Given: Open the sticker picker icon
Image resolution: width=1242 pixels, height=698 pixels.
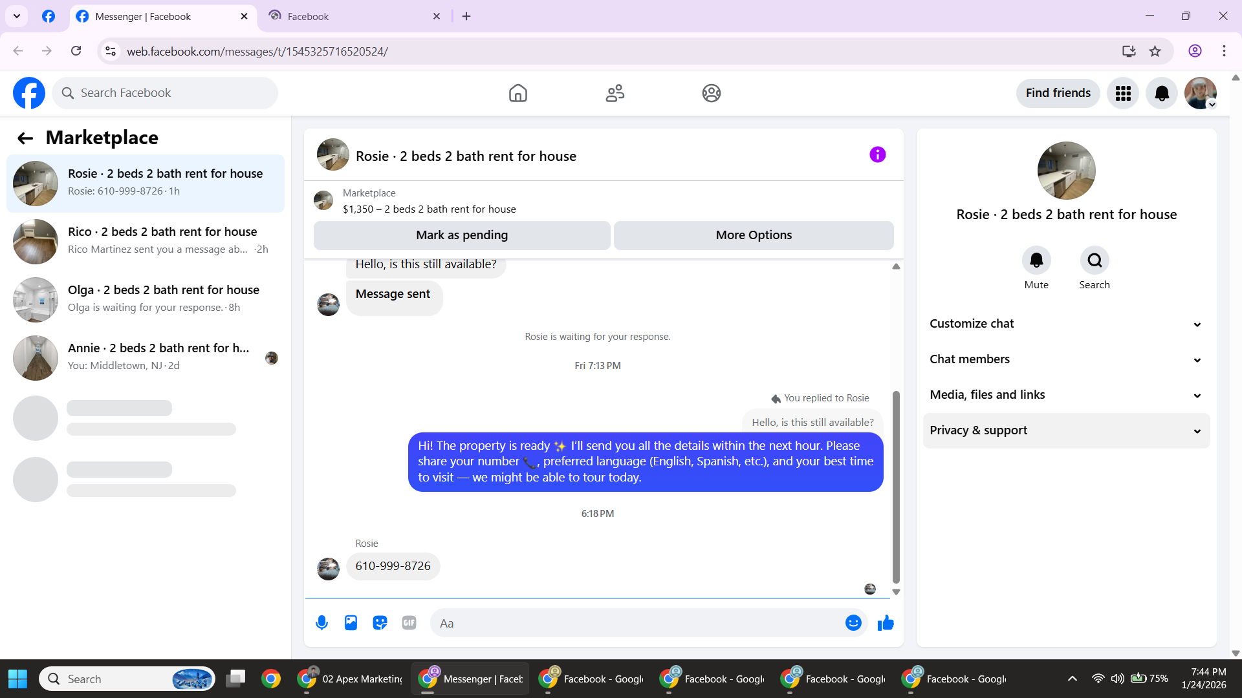Looking at the screenshot, I should click(x=380, y=623).
